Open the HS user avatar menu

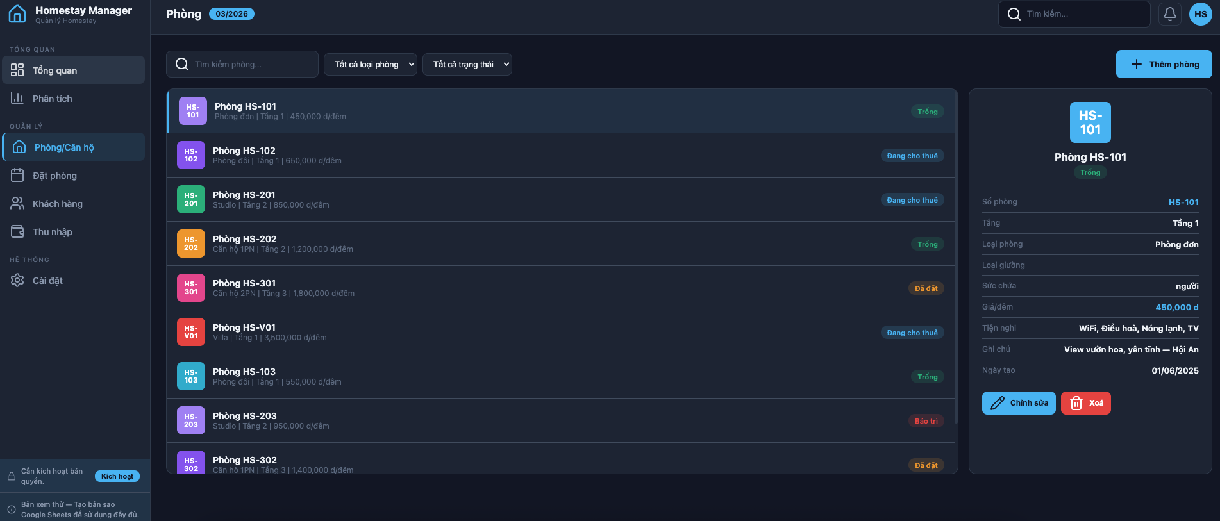coord(1200,14)
